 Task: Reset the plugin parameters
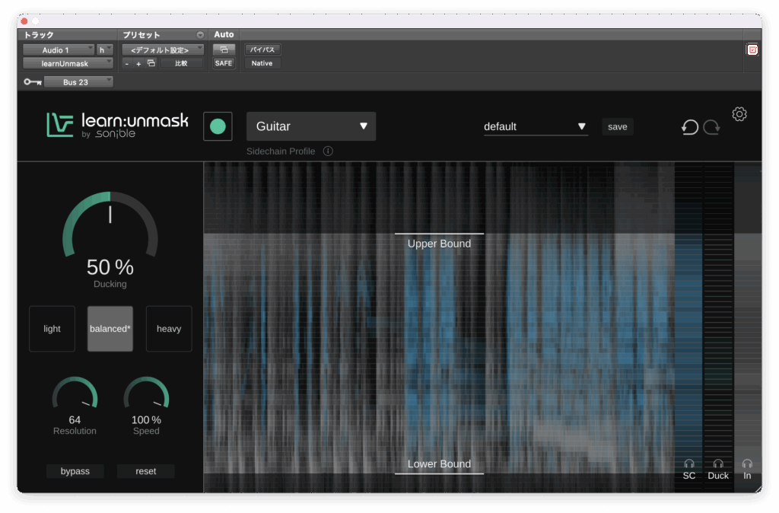coord(145,471)
